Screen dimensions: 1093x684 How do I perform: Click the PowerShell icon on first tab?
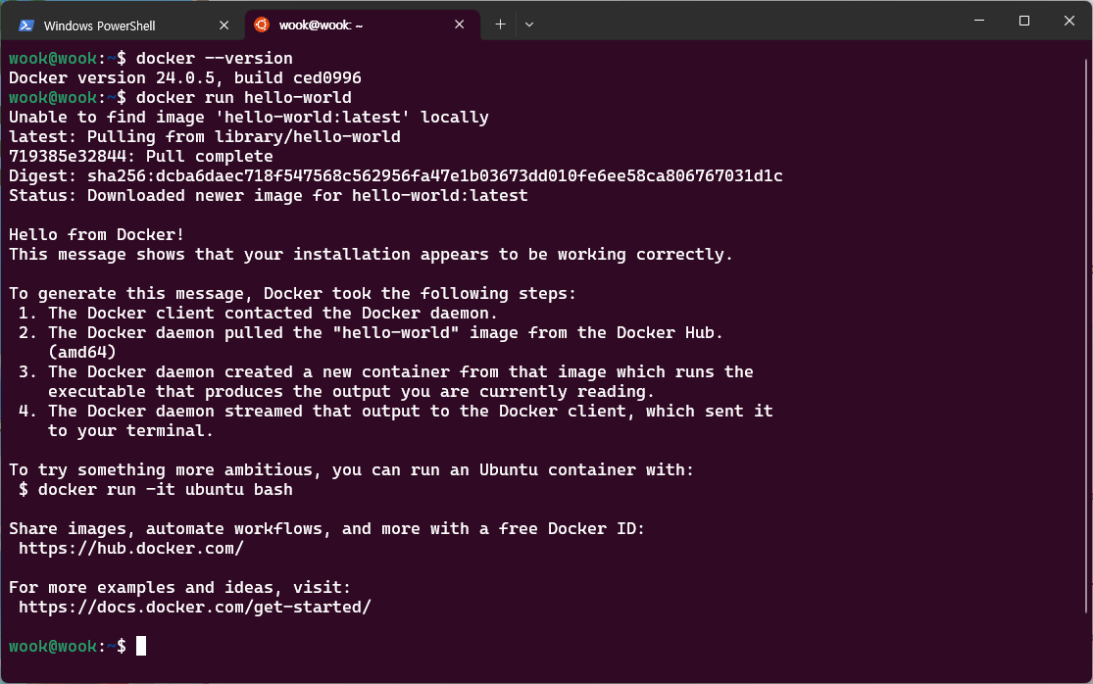coord(26,25)
